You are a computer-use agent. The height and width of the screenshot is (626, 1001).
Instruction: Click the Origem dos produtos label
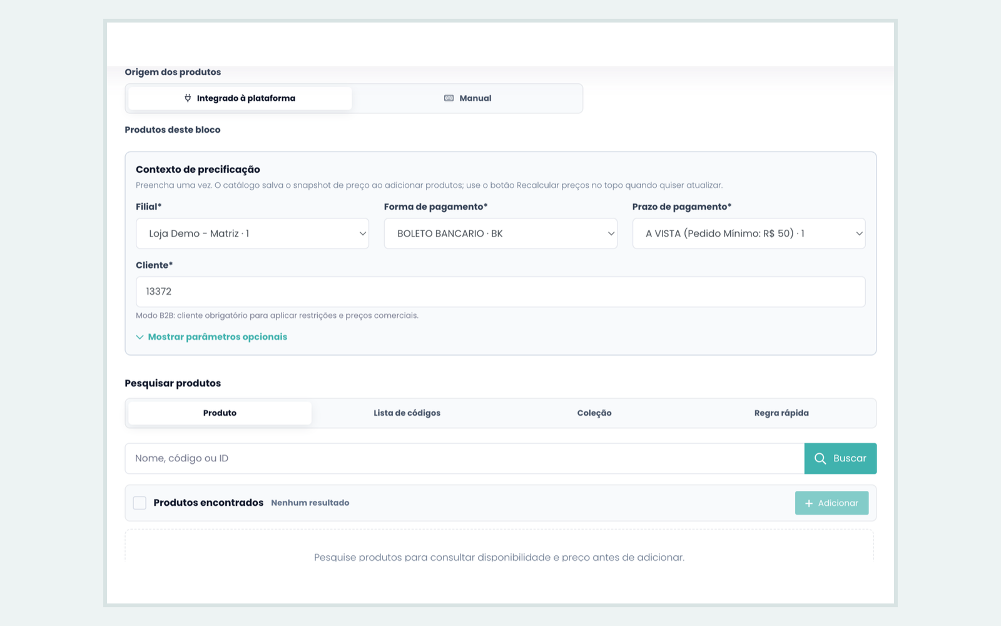click(x=173, y=72)
